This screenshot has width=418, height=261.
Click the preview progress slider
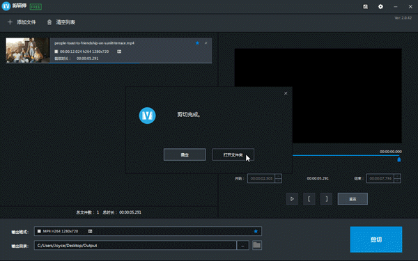tap(346, 155)
